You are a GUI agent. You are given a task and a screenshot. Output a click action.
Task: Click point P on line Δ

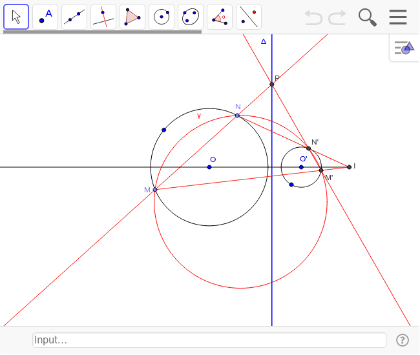272,85
